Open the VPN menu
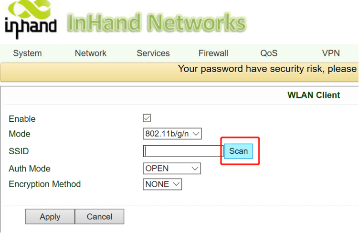The image size is (359, 233). point(331,53)
